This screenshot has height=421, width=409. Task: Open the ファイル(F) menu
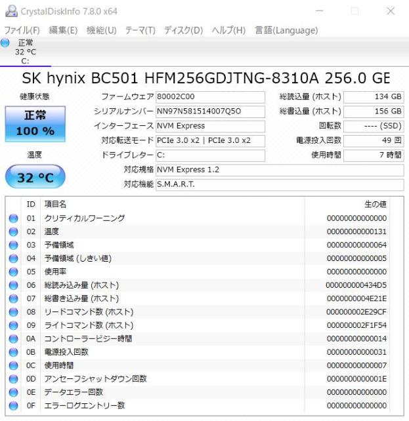[x=22, y=30]
